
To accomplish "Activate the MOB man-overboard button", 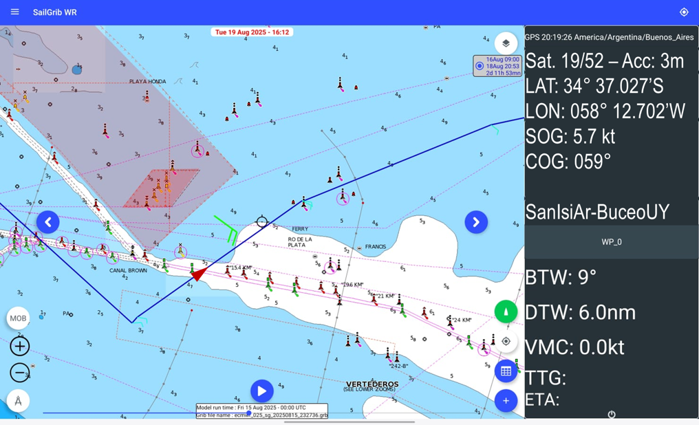I will pos(19,318).
